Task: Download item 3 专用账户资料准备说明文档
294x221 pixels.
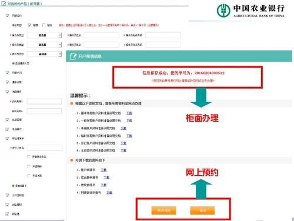Action: pyautogui.click(x=123, y=128)
